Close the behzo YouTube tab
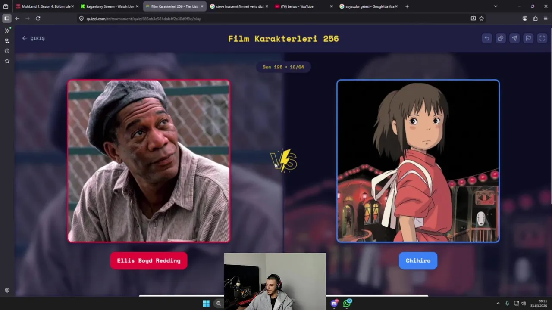The width and height of the screenshot is (552, 310). 331,6
